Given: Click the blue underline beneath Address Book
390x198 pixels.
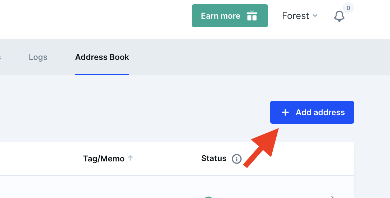Looking at the screenshot, I should click(102, 75).
